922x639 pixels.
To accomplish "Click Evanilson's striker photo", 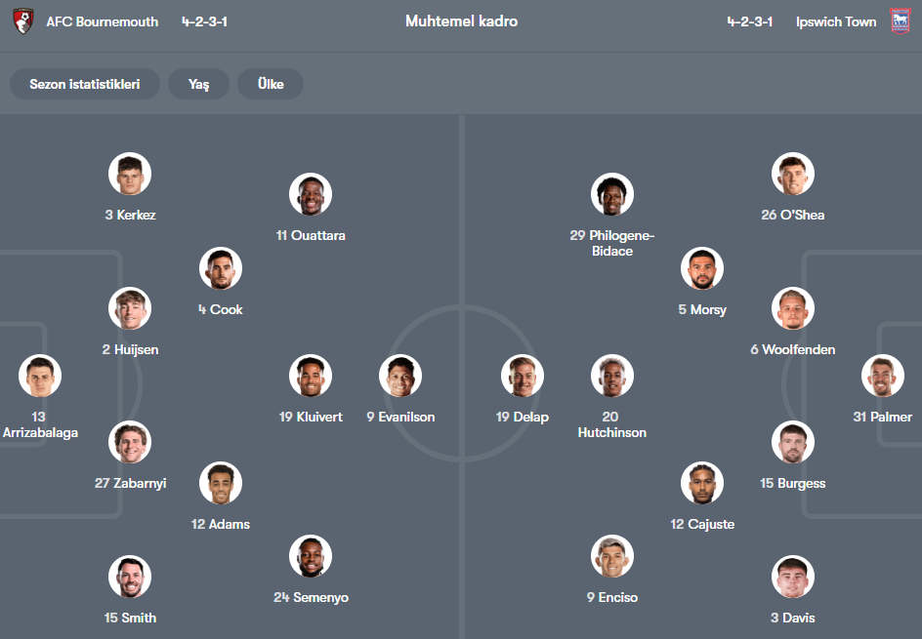I will [x=400, y=376].
